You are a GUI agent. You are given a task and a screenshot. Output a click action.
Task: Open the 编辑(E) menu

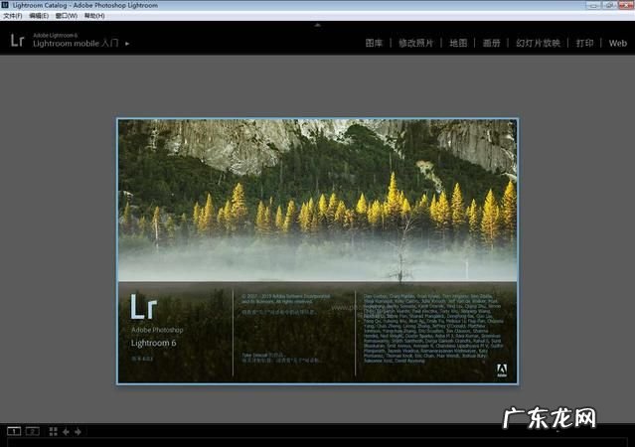39,16
